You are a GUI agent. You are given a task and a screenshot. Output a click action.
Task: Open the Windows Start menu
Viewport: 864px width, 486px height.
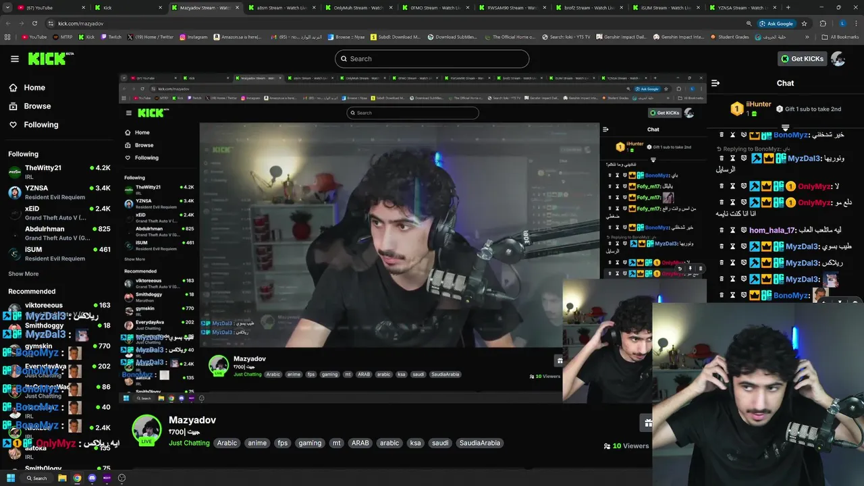pos(11,478)
